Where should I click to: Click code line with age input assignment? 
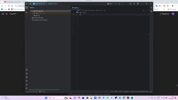tap(92, 11)
